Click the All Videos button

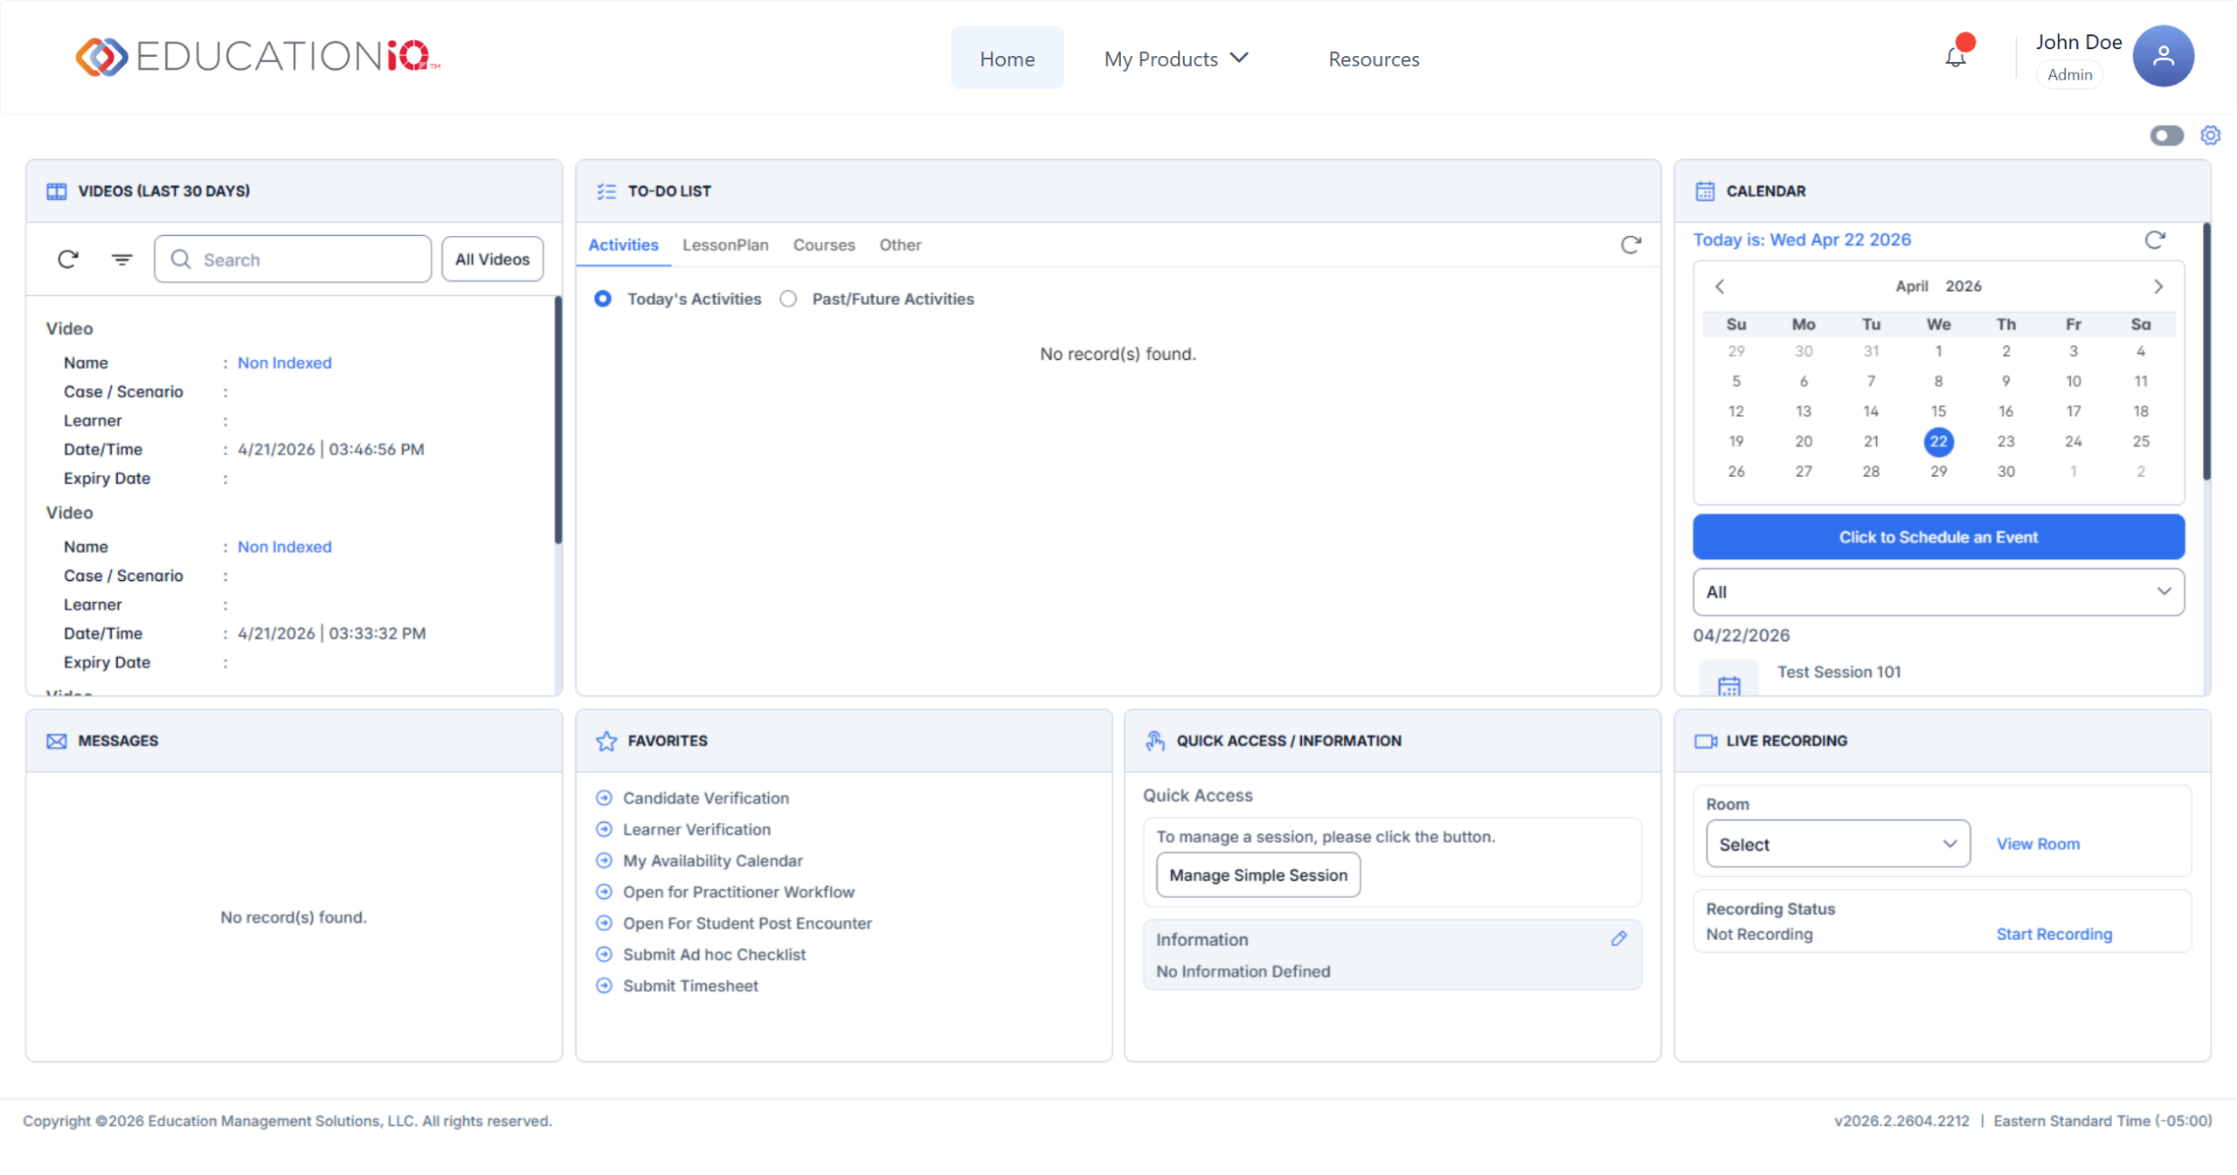(492, 259)
